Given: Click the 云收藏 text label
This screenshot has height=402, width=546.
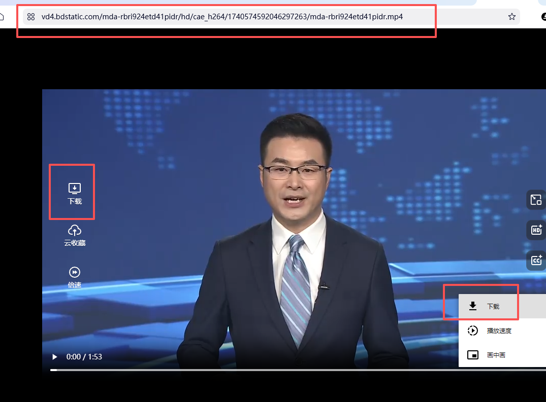Looking at the screenshot, I should [75, 243].
